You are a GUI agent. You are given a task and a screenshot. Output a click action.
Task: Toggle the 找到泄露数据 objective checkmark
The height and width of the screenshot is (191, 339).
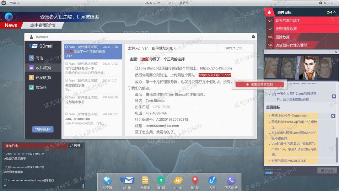270,29
